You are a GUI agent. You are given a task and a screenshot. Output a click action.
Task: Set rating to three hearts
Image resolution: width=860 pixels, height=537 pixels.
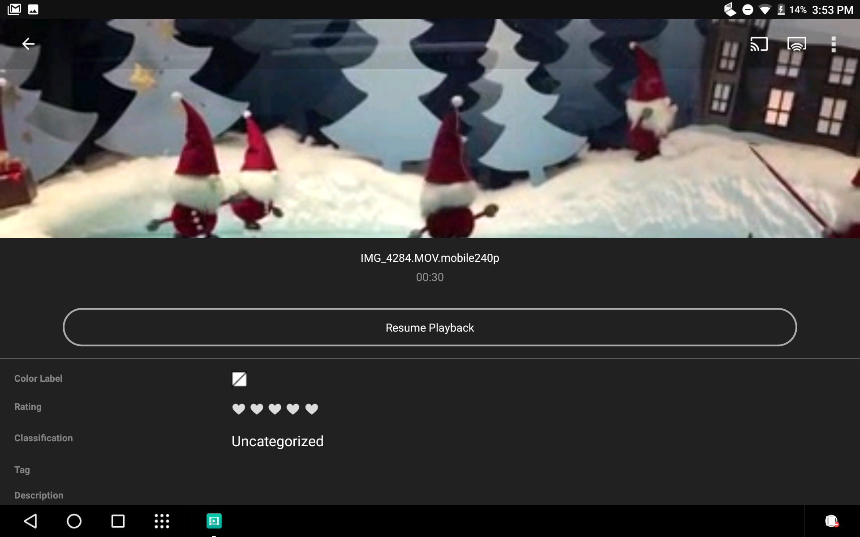pos(275,409)
